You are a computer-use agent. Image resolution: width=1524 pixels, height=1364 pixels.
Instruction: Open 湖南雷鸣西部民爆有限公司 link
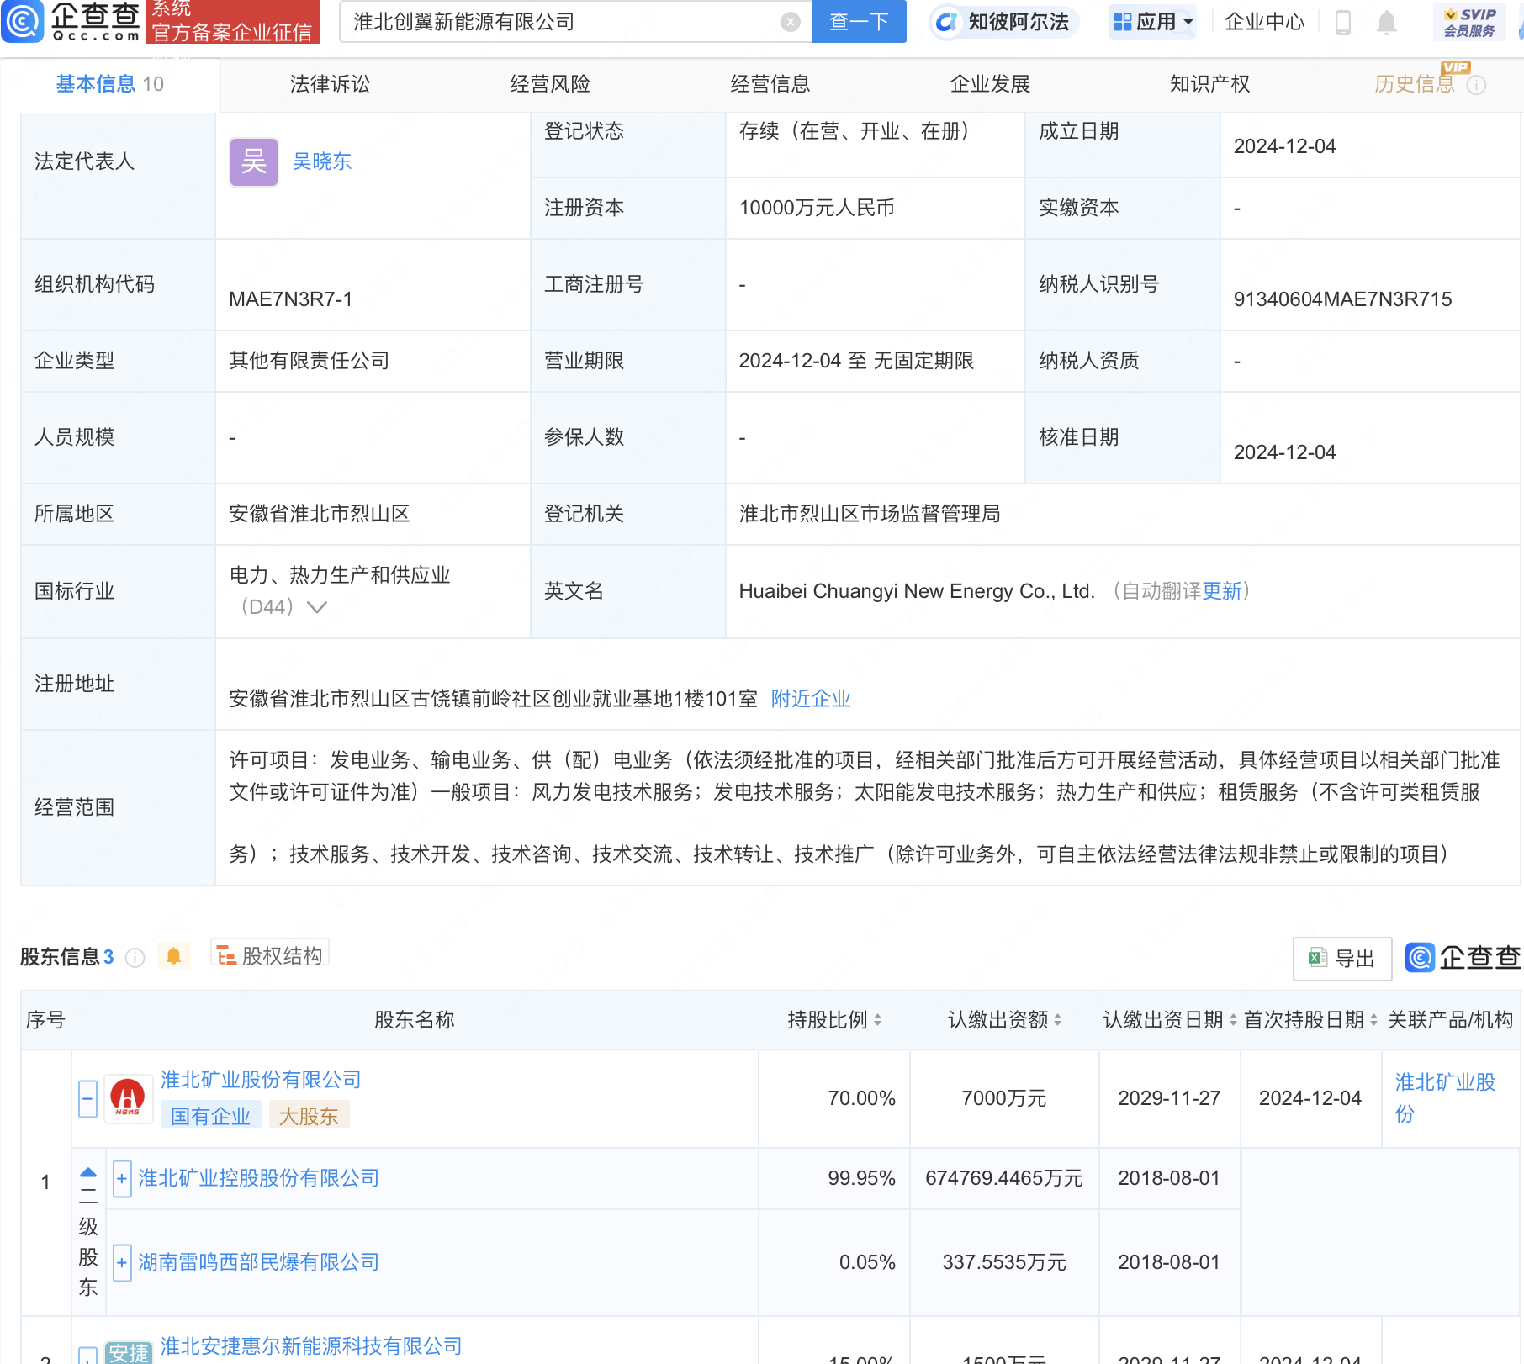(x=259, y=1262)
